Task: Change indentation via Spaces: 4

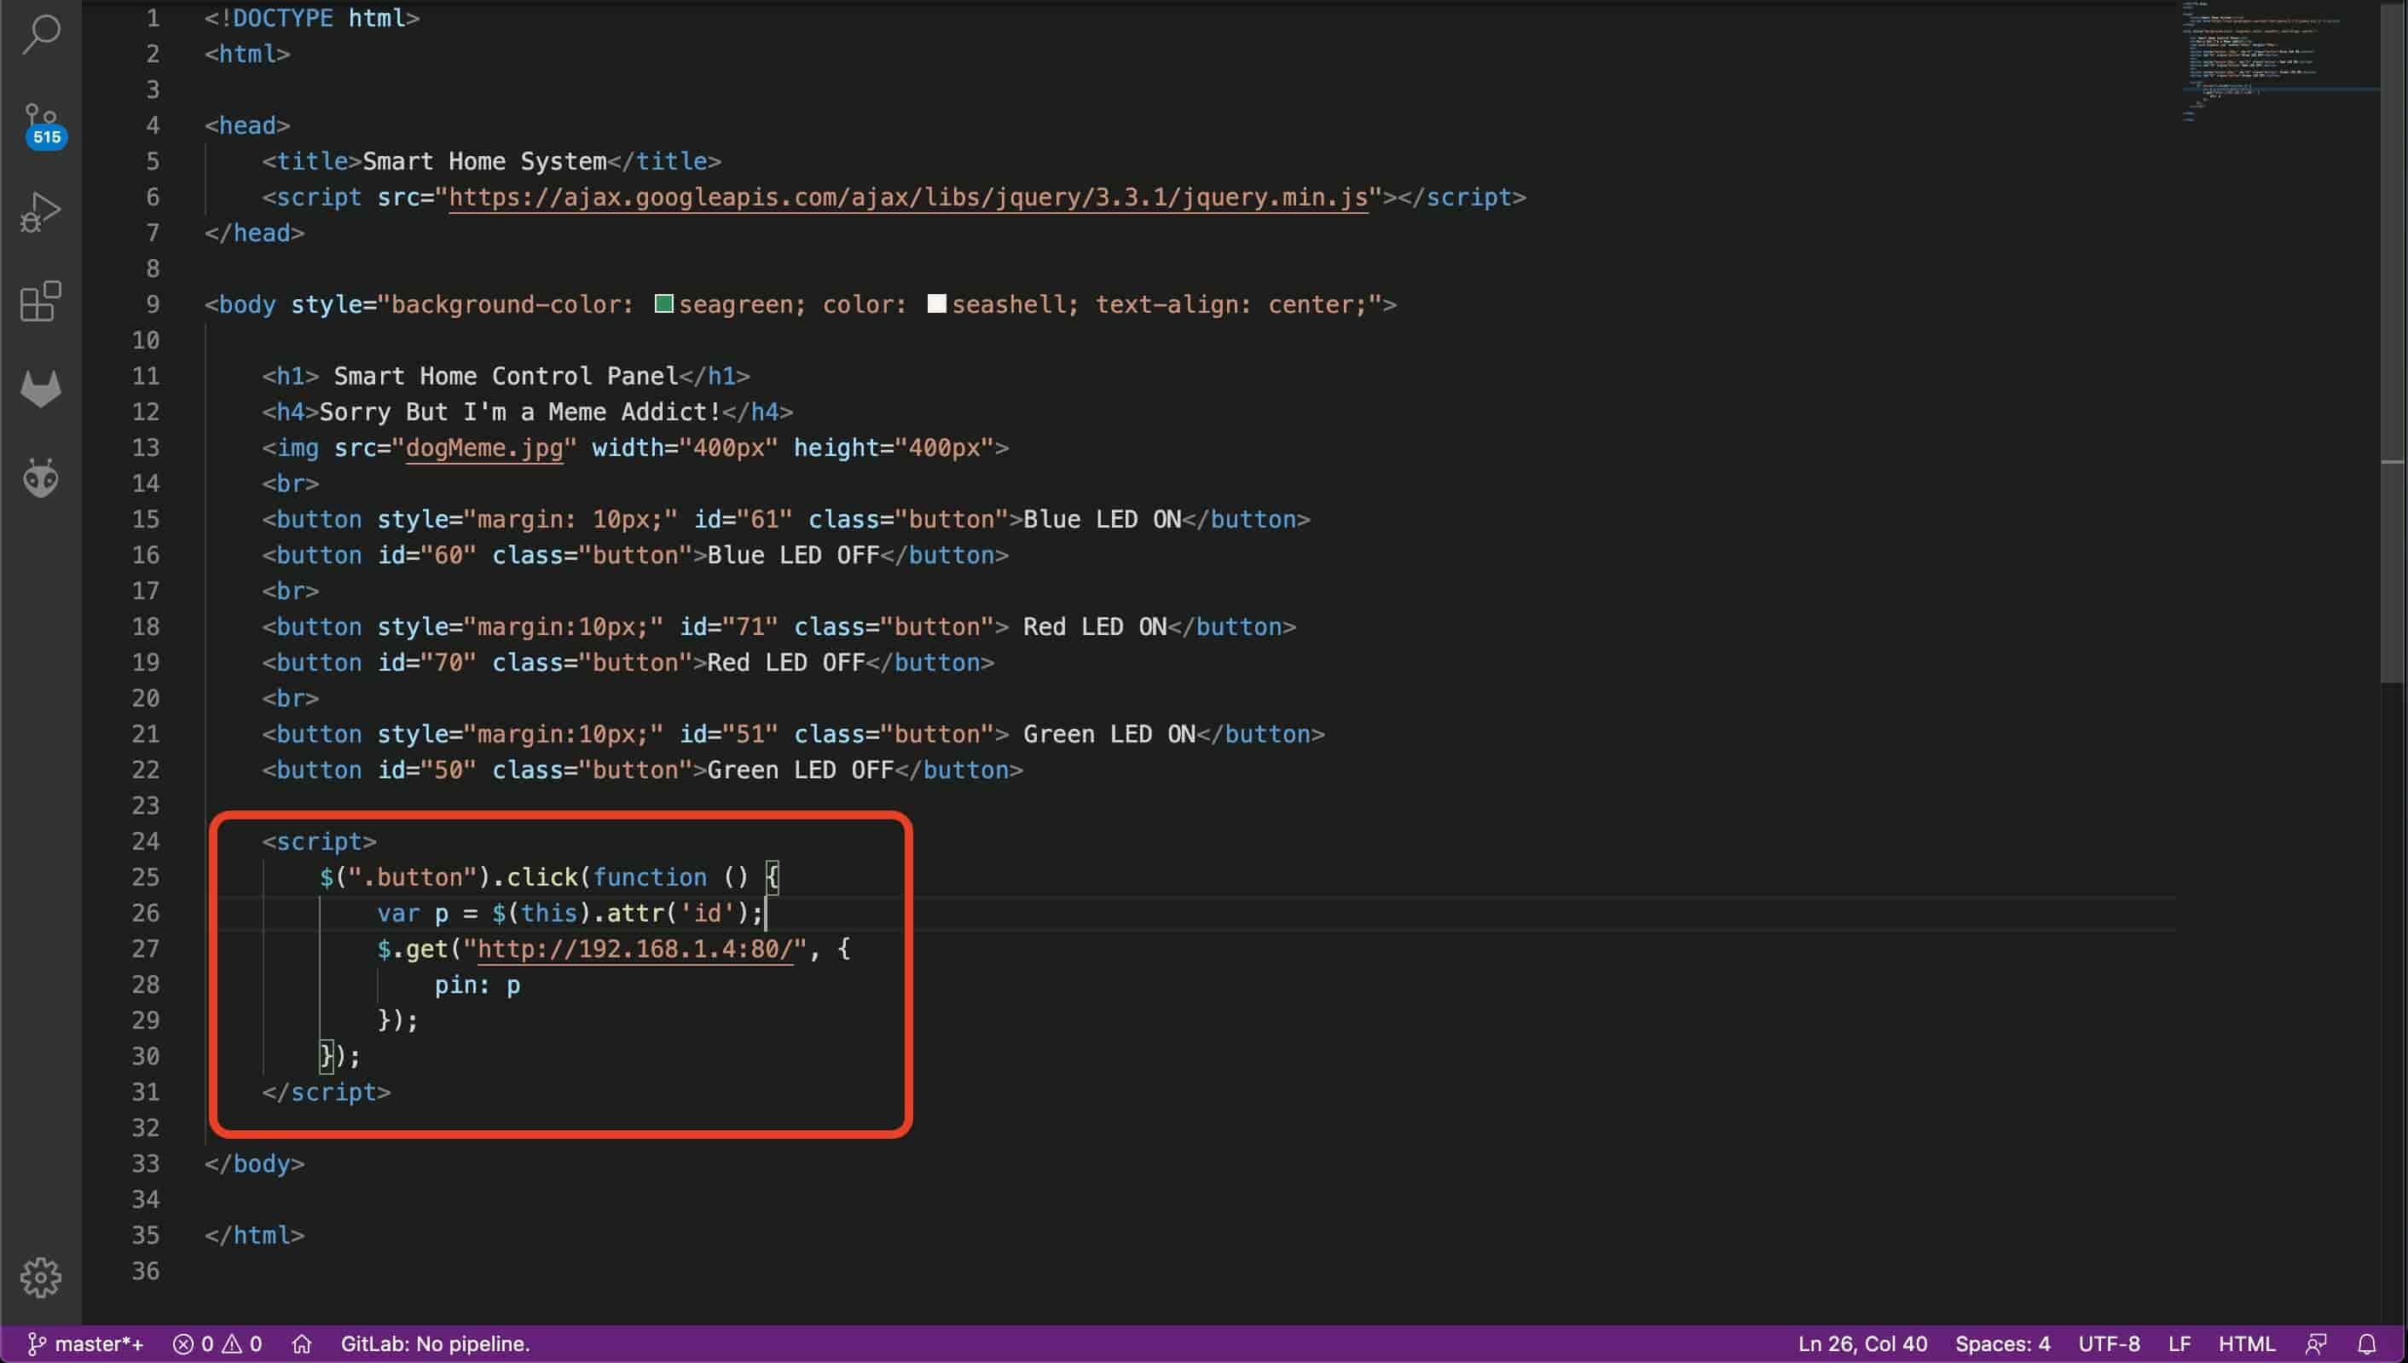Action: [x=2003, y=1344]
